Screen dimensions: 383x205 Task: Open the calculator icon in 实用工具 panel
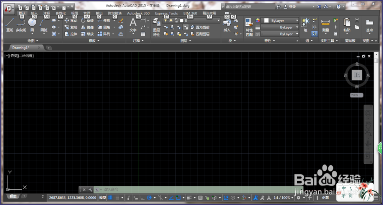(336, 34)
